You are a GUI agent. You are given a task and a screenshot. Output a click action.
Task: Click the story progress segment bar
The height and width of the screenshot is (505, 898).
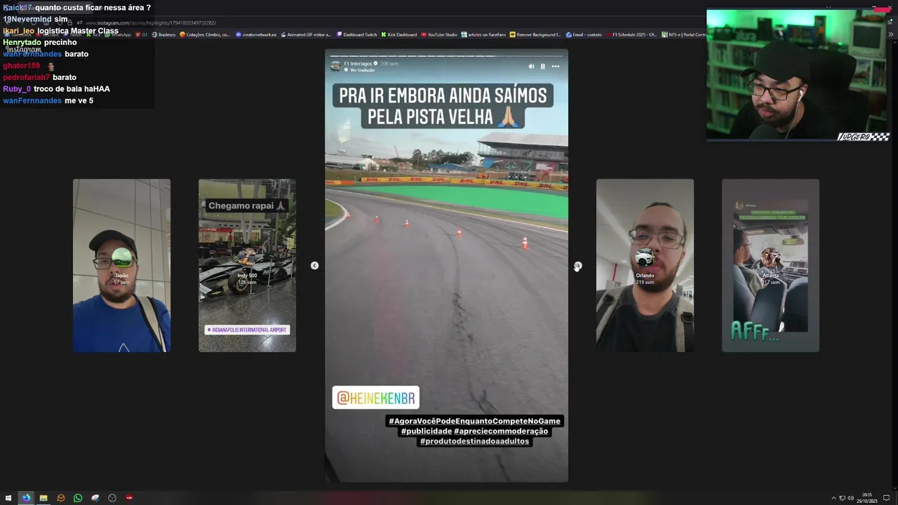(x=446, y=55)
